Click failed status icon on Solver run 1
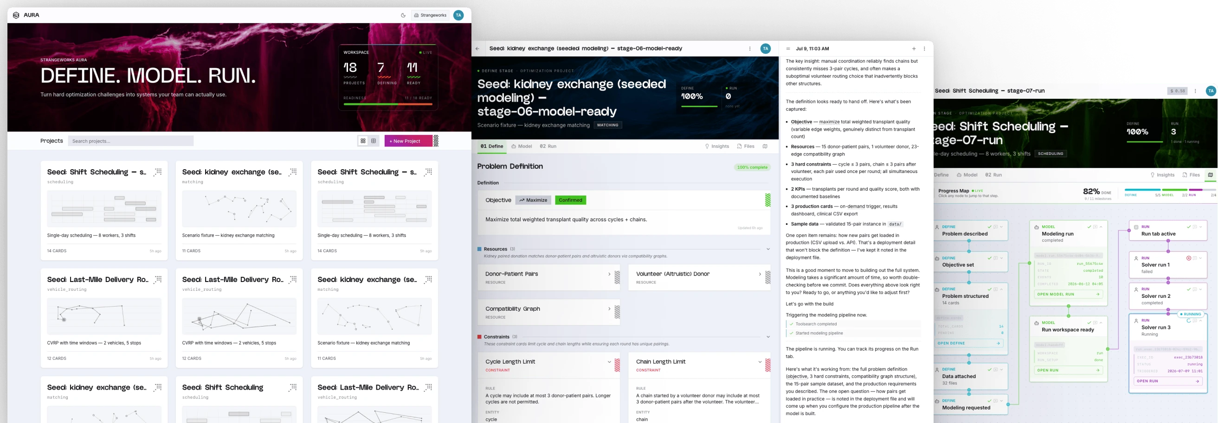 1188,258
